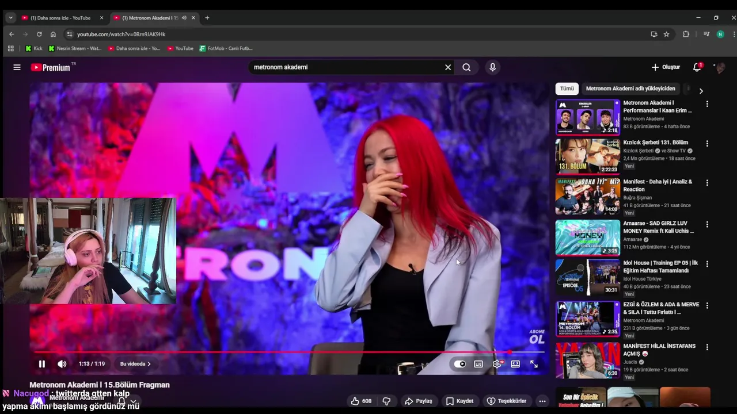Like the video with 608 likes
The width and height of the screenshot is (737, 414).
[361, 401]
